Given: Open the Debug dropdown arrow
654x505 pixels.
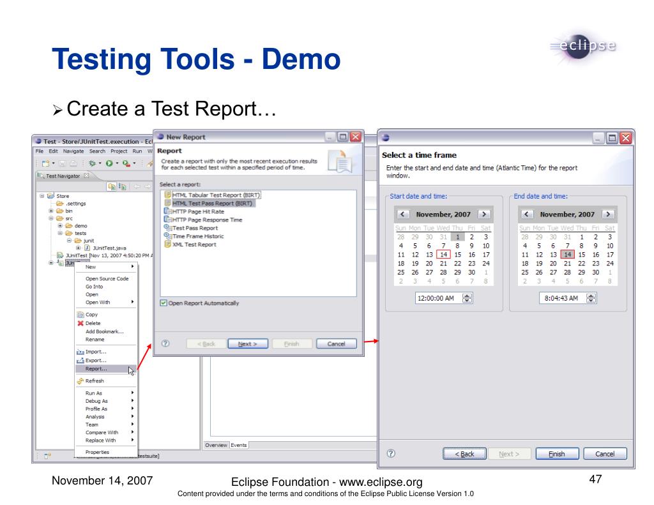Looking at the screenshot, I should pos(100,163).
